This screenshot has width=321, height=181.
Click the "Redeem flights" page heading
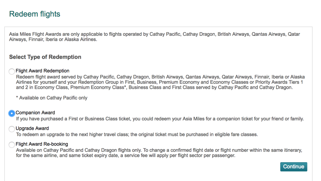(x=35, y=14)
